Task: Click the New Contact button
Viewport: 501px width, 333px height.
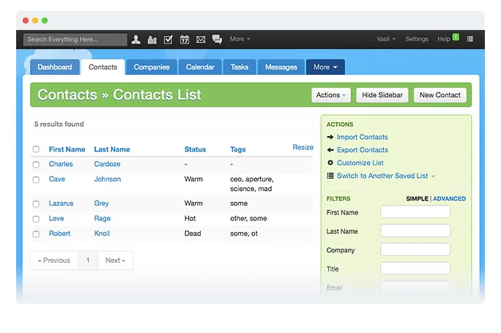Action: pos(439,95)
